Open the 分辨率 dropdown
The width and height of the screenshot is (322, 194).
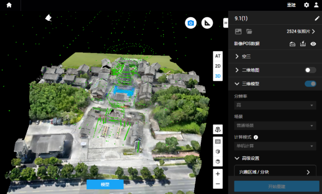[x=275, y=105]
